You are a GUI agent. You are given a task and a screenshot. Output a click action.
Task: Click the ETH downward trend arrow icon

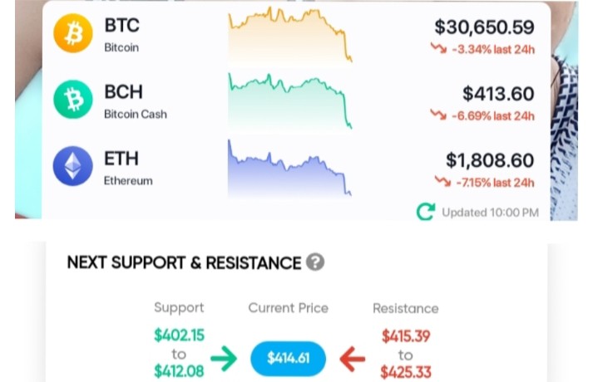click(x=442, y=181)
